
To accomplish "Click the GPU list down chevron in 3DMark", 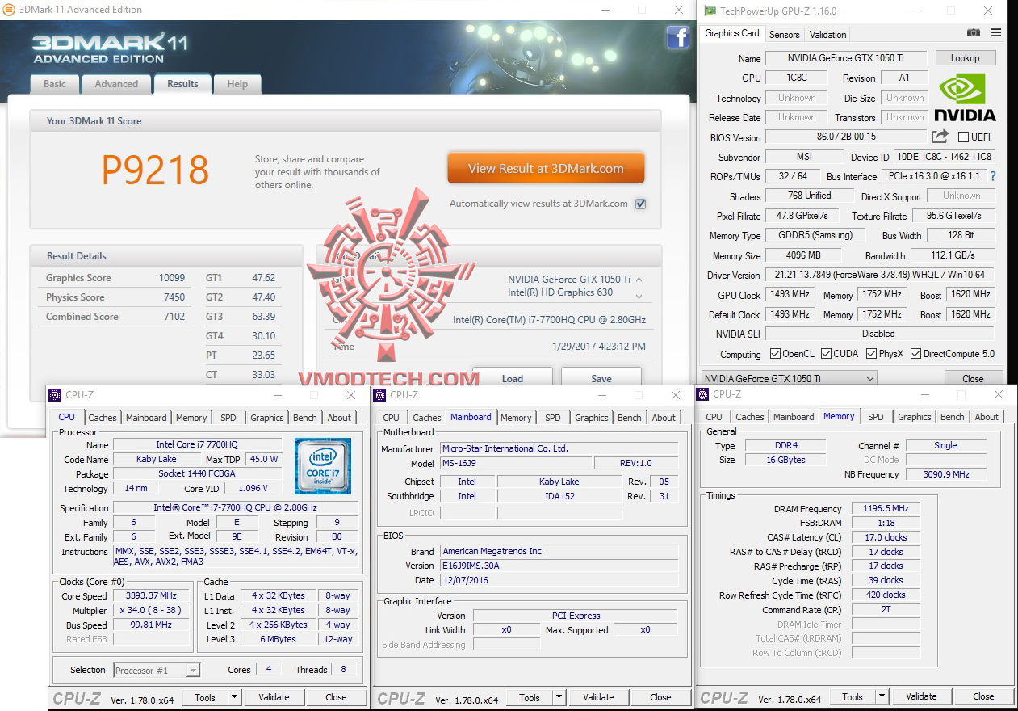I will tap(639, 297).
